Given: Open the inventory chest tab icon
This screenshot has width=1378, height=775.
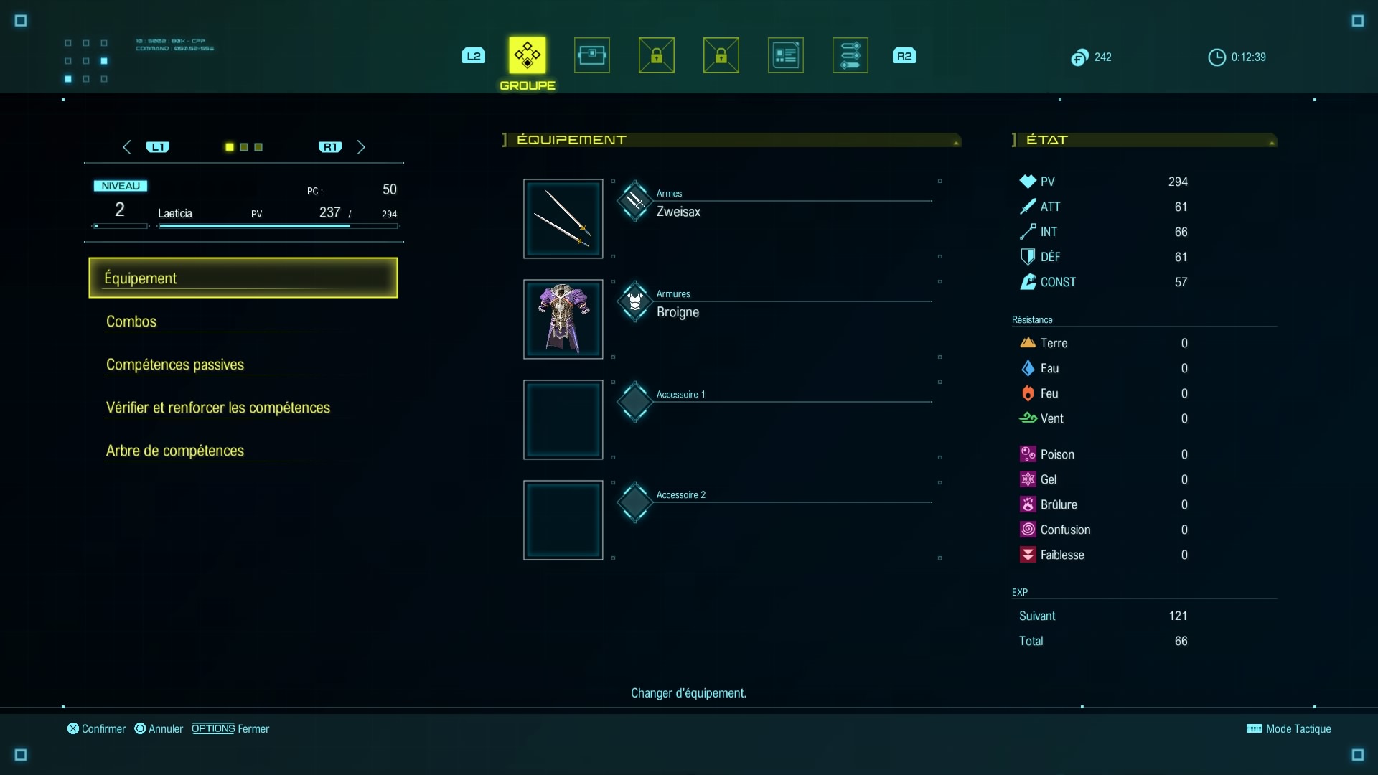Looking at the screenshot, I should 592,55.
